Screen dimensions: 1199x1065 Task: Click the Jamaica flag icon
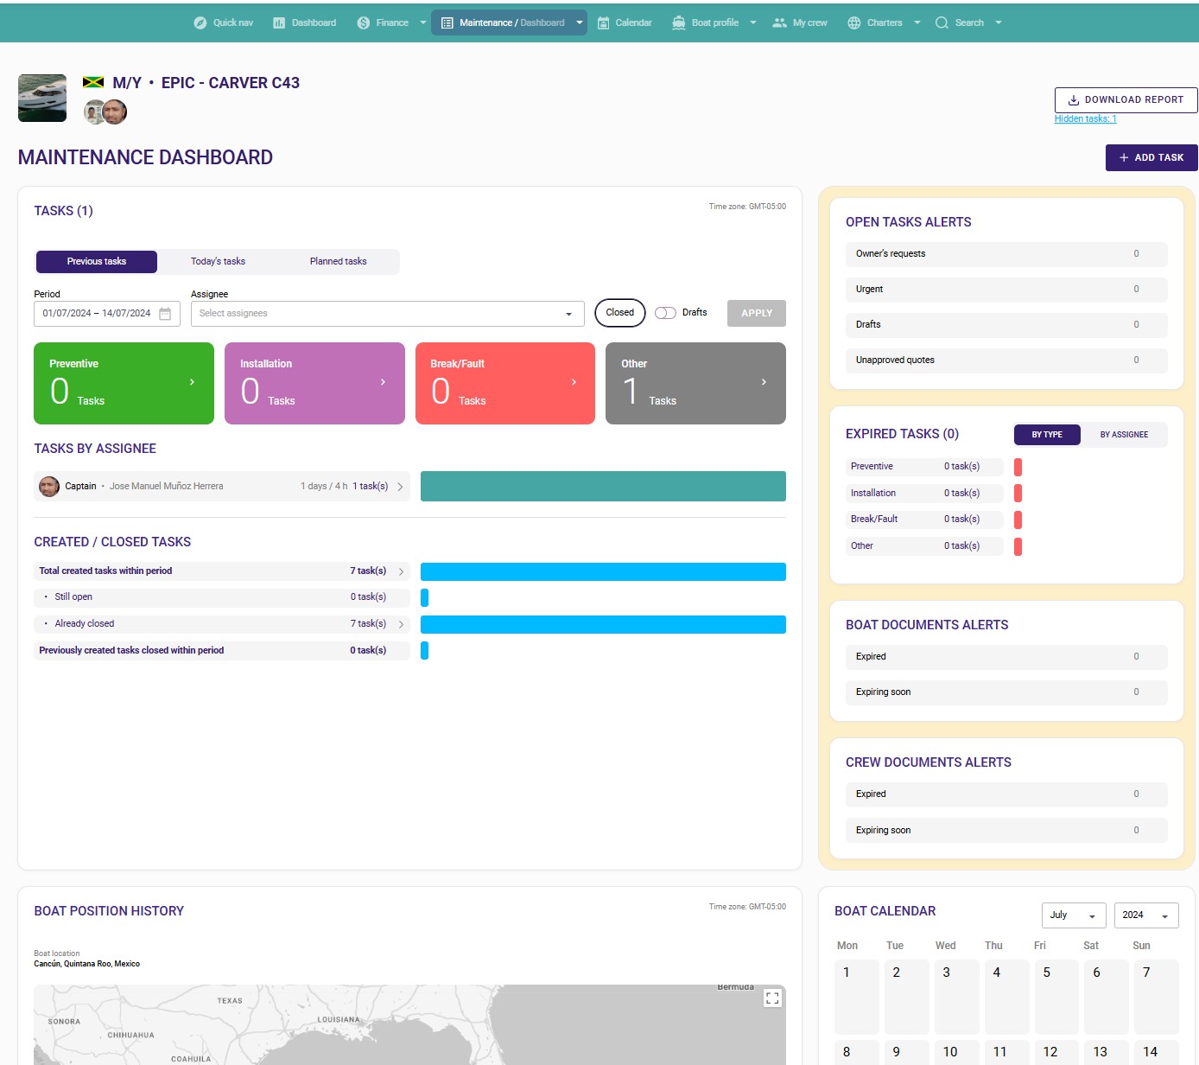93,82
